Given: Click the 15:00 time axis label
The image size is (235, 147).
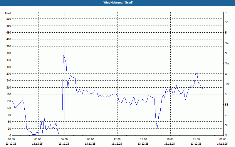Looking at the screenshot, I should 144,139.
